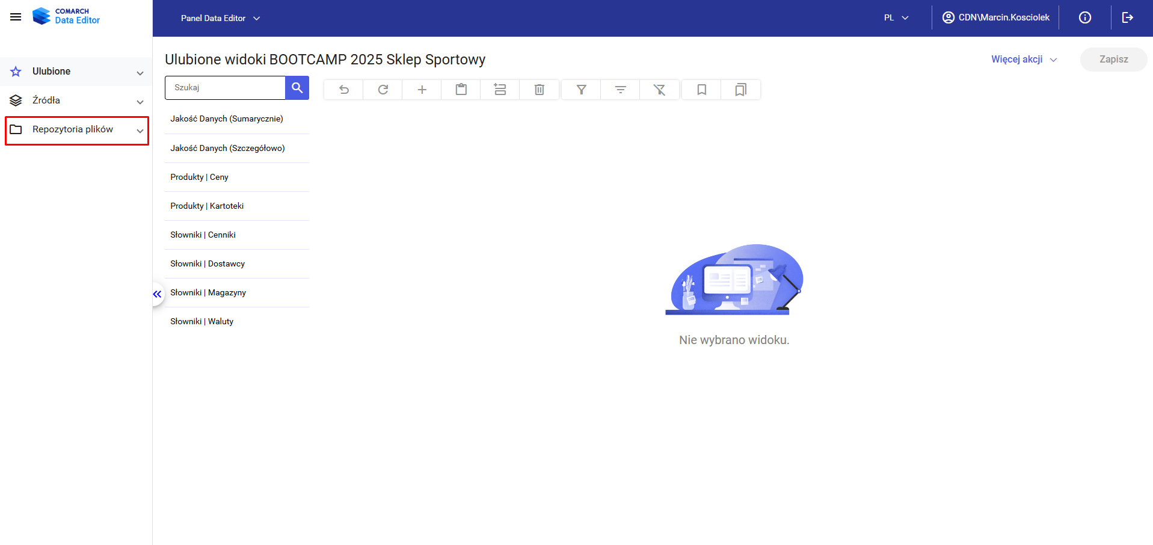Click the clipboard paste icon
This screenshot has height=545, width=1153.
(461, 90)
